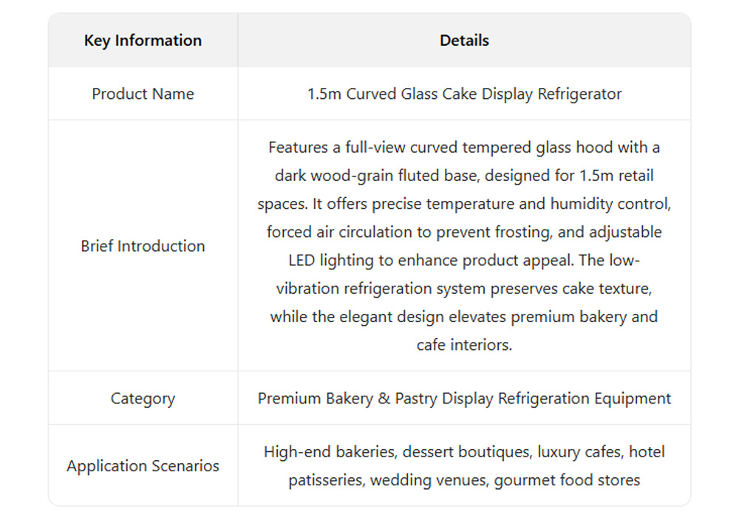Click the words 'gourmet food stores'
The width and height of the screenshot is (739, 517).
coord(567,480)
